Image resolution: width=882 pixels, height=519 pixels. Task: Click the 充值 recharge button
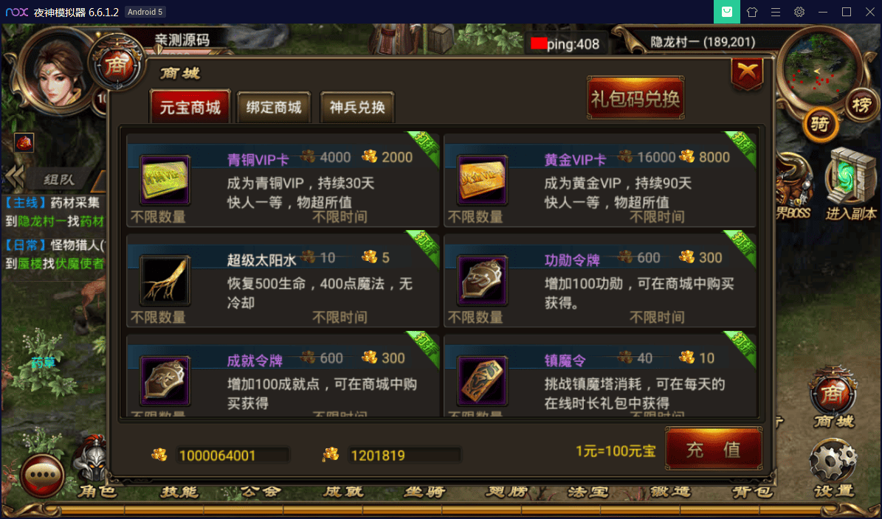tap(714, 450)
